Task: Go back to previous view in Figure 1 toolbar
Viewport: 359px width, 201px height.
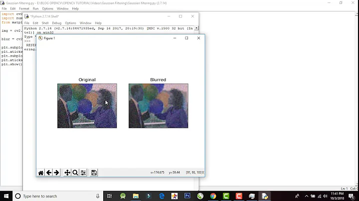Action: coord(49,173)
